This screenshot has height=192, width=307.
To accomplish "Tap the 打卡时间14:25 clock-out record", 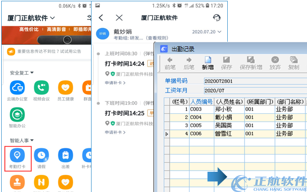I will [x=124, y=113].
